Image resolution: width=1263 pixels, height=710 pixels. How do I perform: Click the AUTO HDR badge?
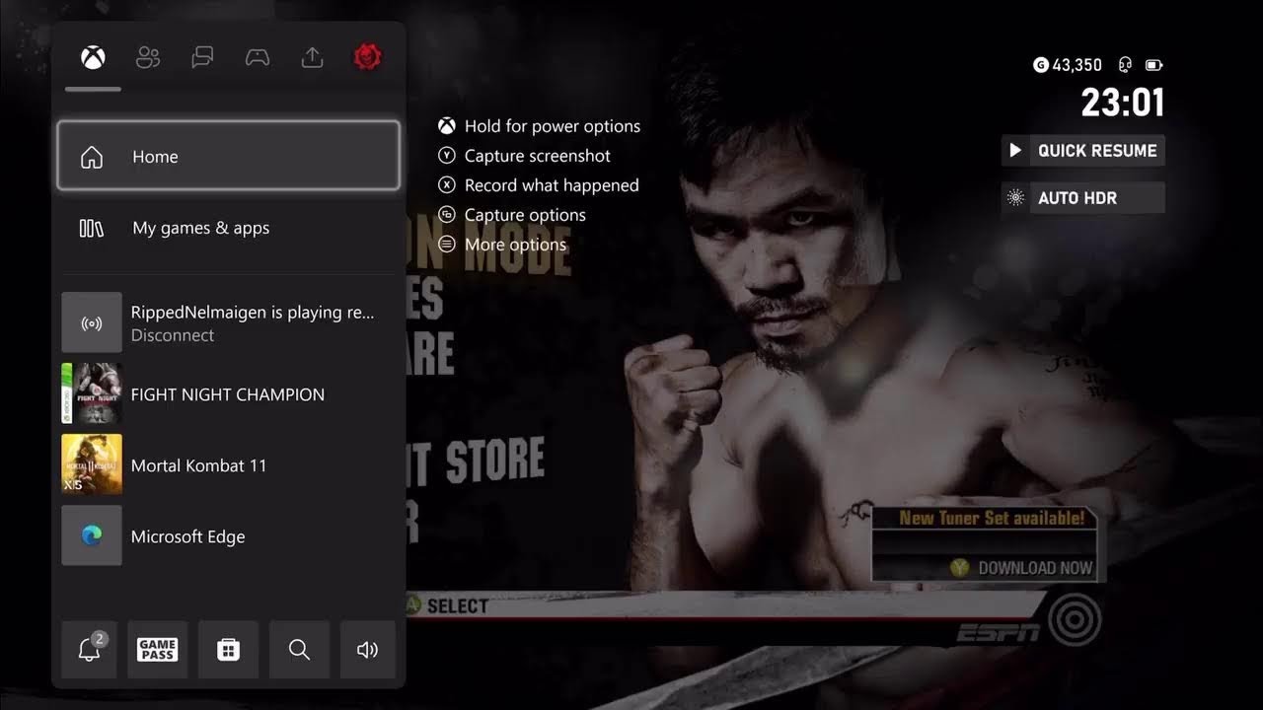(x=1083, y=198)
